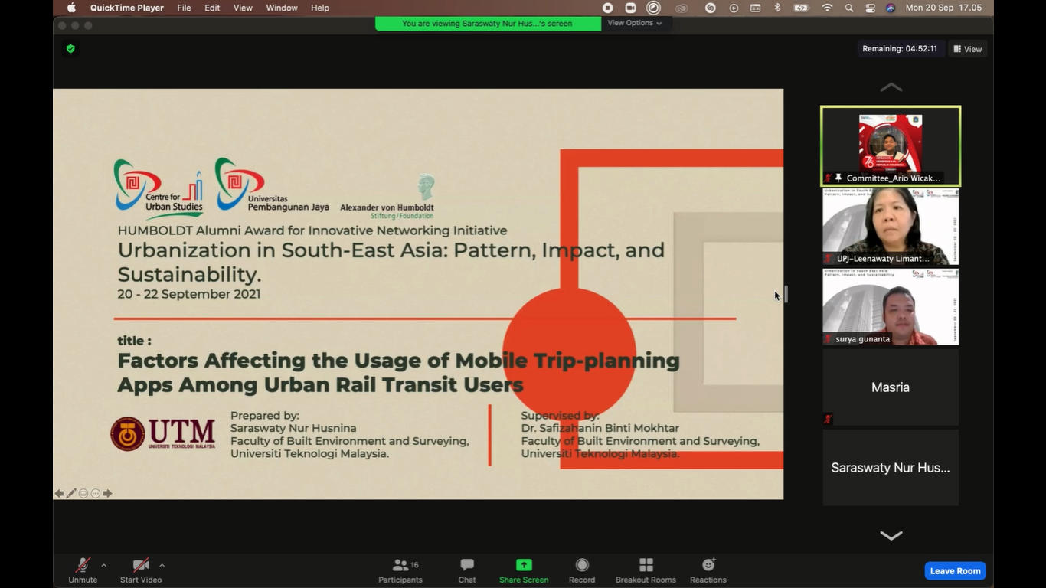This screenshot has height=588, width=1046.
Task: Expand video options arrow beside Start Video
Action: pos(162,566)
